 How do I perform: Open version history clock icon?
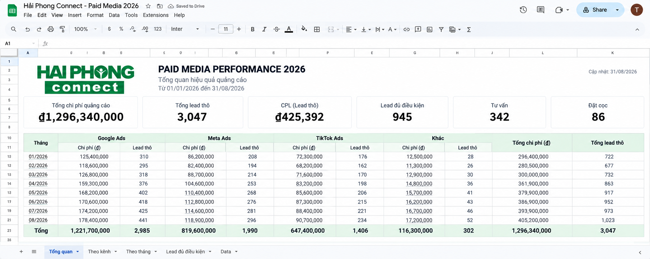pyautogui.click(x=523, y=10)
